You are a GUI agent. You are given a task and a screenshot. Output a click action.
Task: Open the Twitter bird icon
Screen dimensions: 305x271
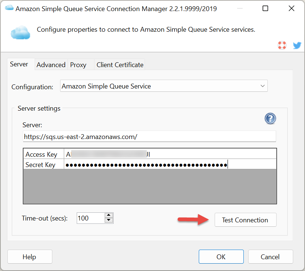coord(297,45)
